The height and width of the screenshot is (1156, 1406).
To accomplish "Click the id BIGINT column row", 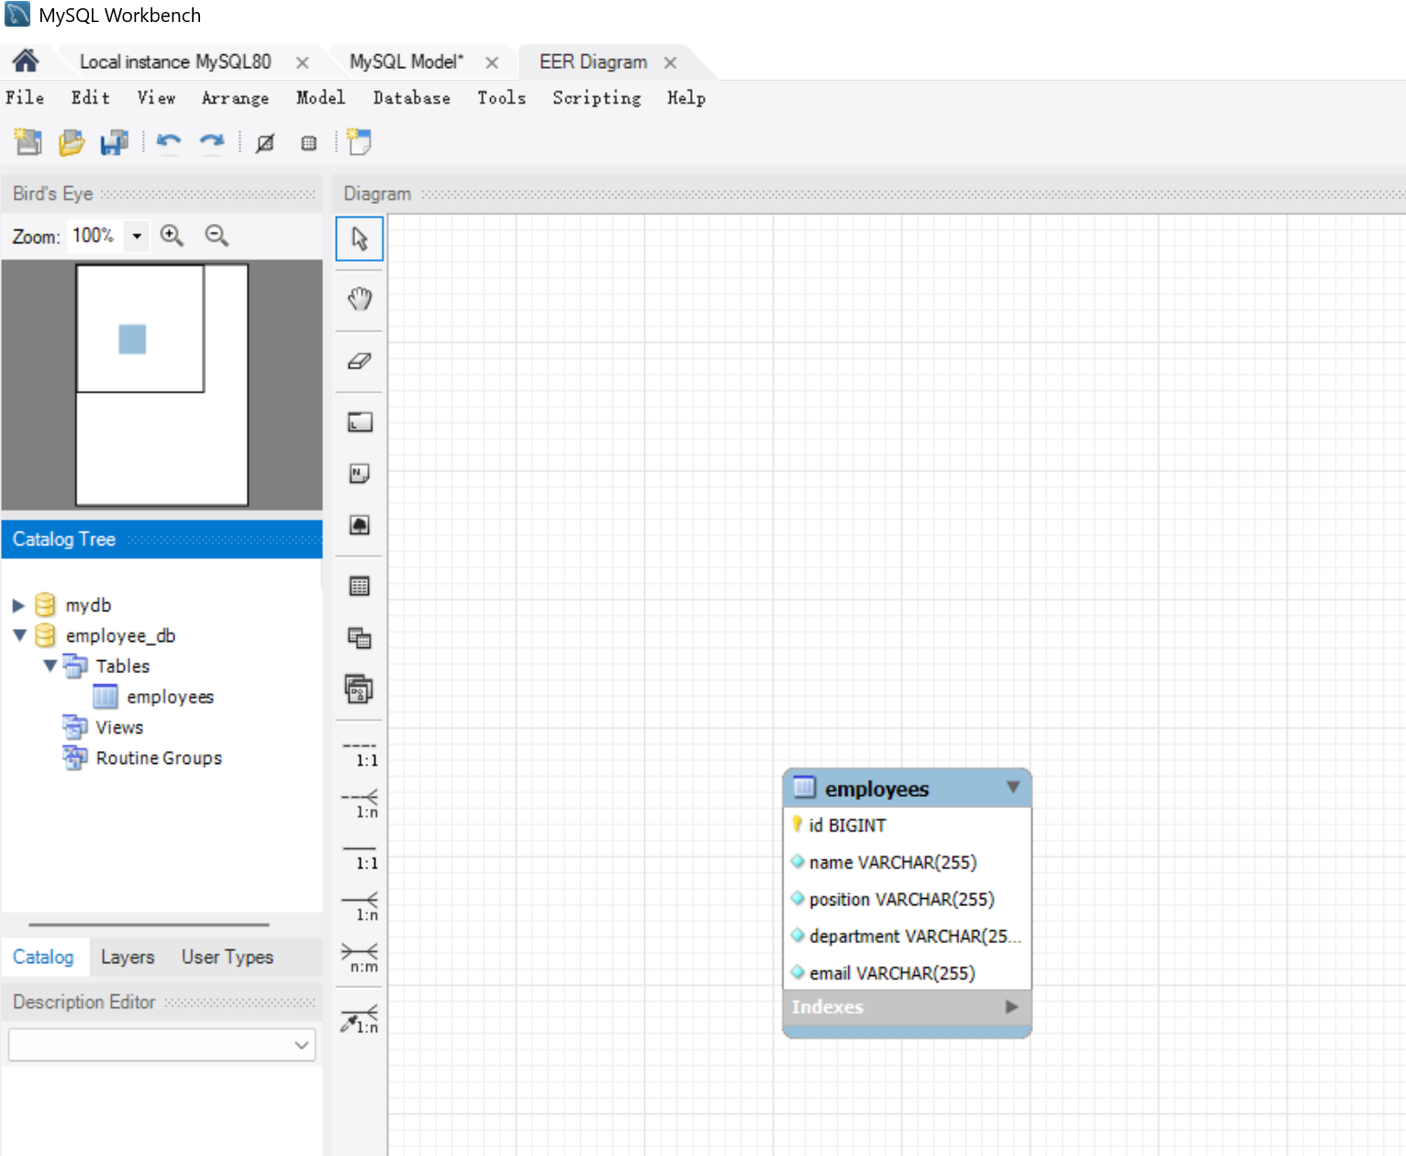I will tap(907, 825).
